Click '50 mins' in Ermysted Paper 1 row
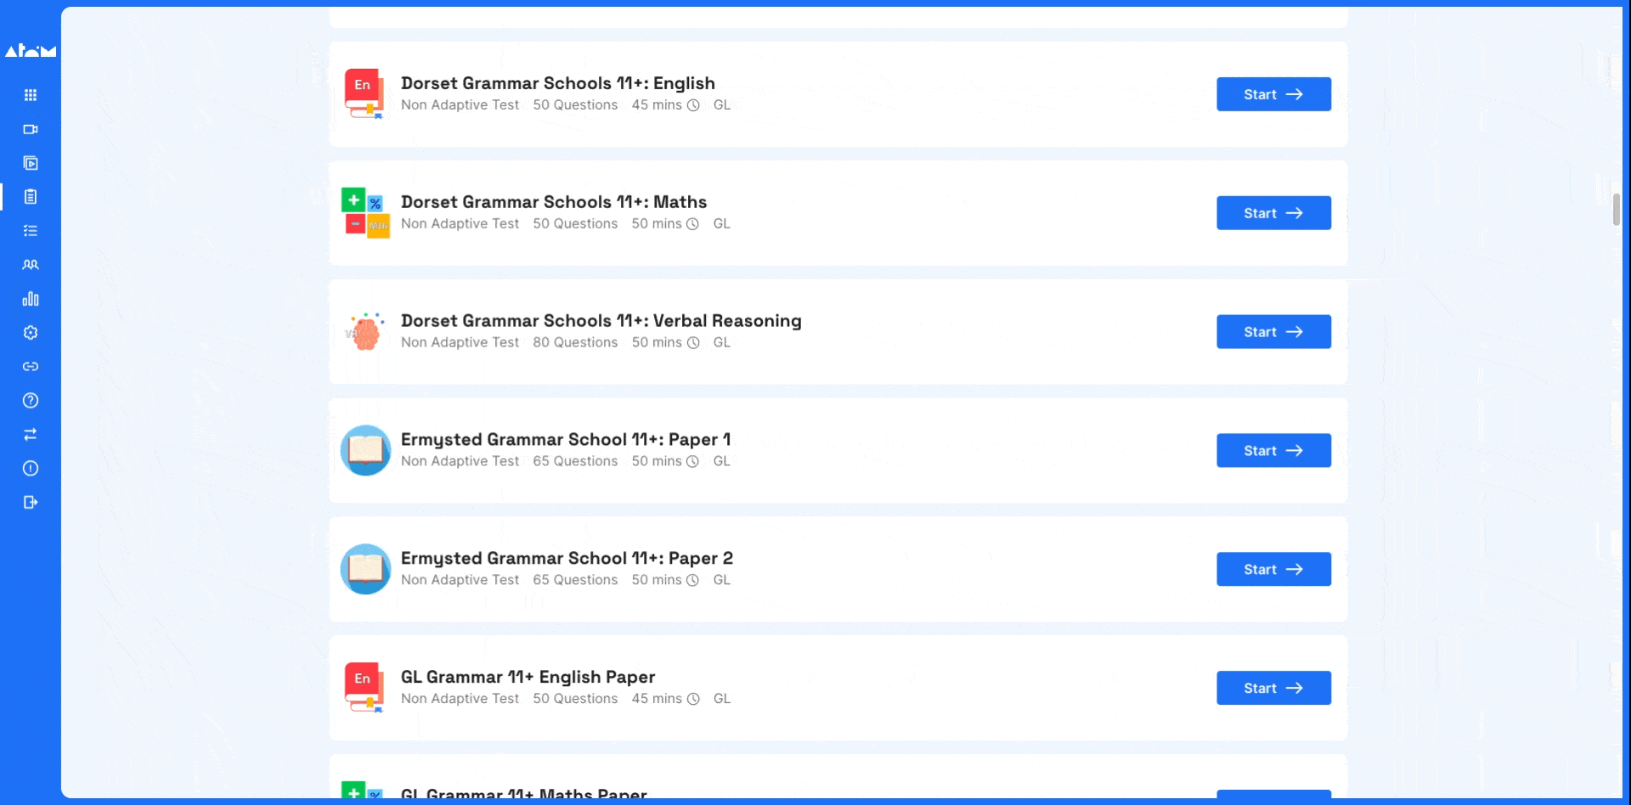This screenshot has width=1631, height=805. 657,461
